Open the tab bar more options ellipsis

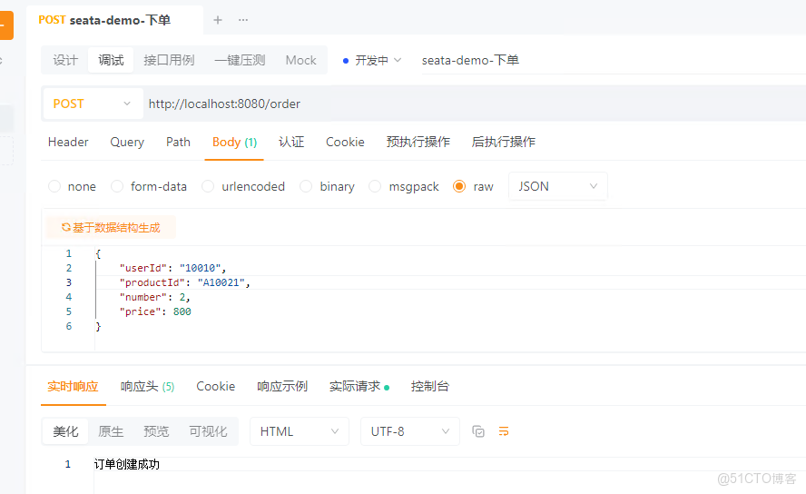coord(243,20)
